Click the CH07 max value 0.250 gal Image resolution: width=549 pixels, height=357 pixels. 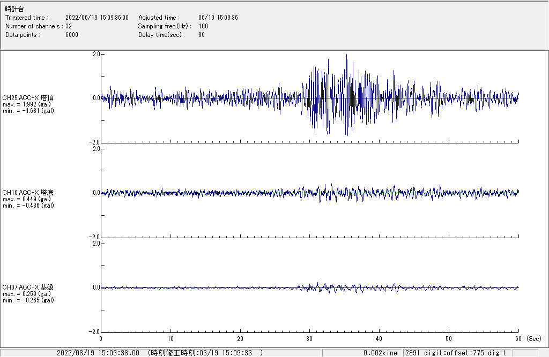pyautogui.click(x=28, y=294)
